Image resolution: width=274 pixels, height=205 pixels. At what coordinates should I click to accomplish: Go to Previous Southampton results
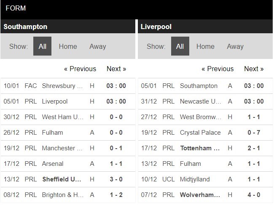tap(80, 69)
